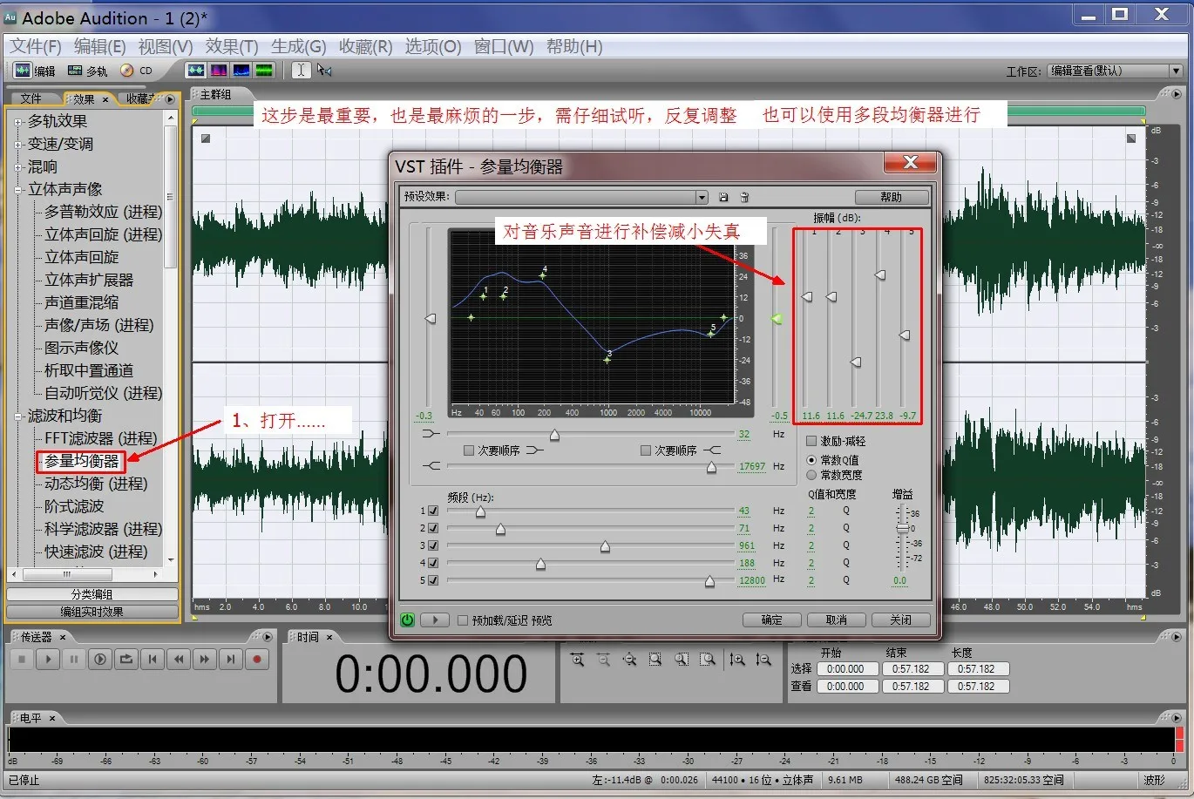1194x799 pixels.
Task: Click the loop play transport button
Action: click(x=126, y=660)
